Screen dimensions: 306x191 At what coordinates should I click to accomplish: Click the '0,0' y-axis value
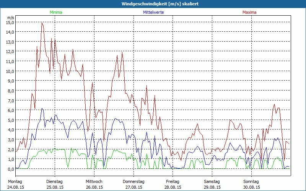click(11, 169)
